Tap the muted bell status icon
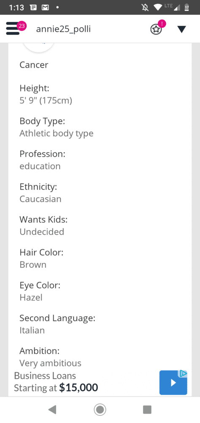 coord(145,7)
